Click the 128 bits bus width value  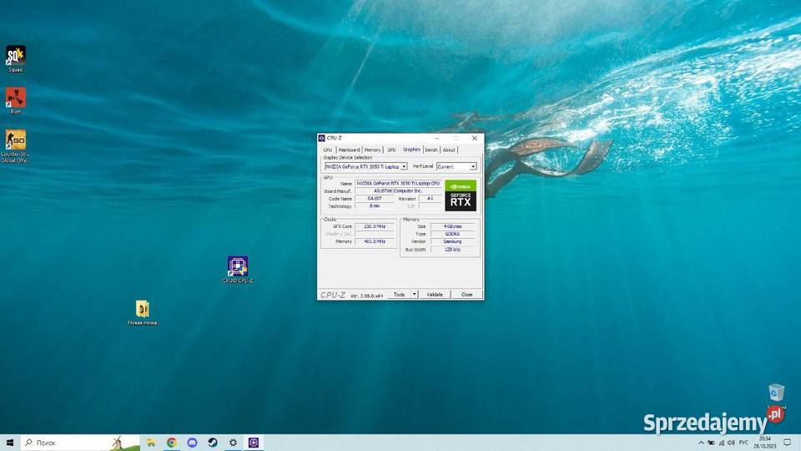[452, 250]
